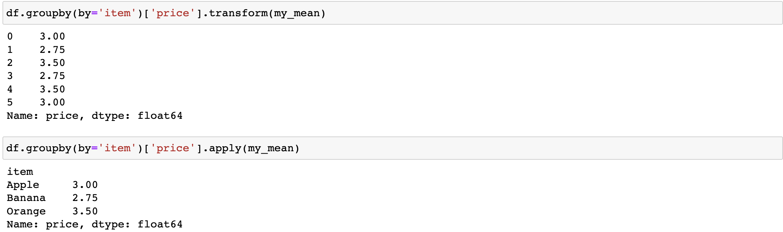Click the 'price' string in first cell

(173, 13)
